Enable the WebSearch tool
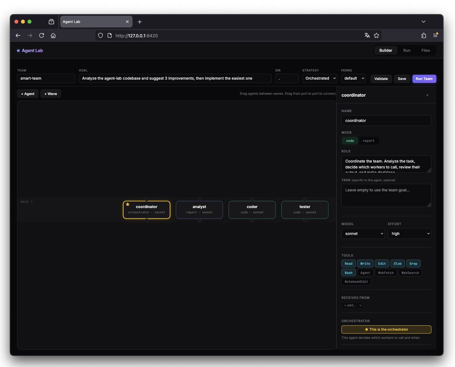Screen dimensions: 455x367 coord(410,272)
